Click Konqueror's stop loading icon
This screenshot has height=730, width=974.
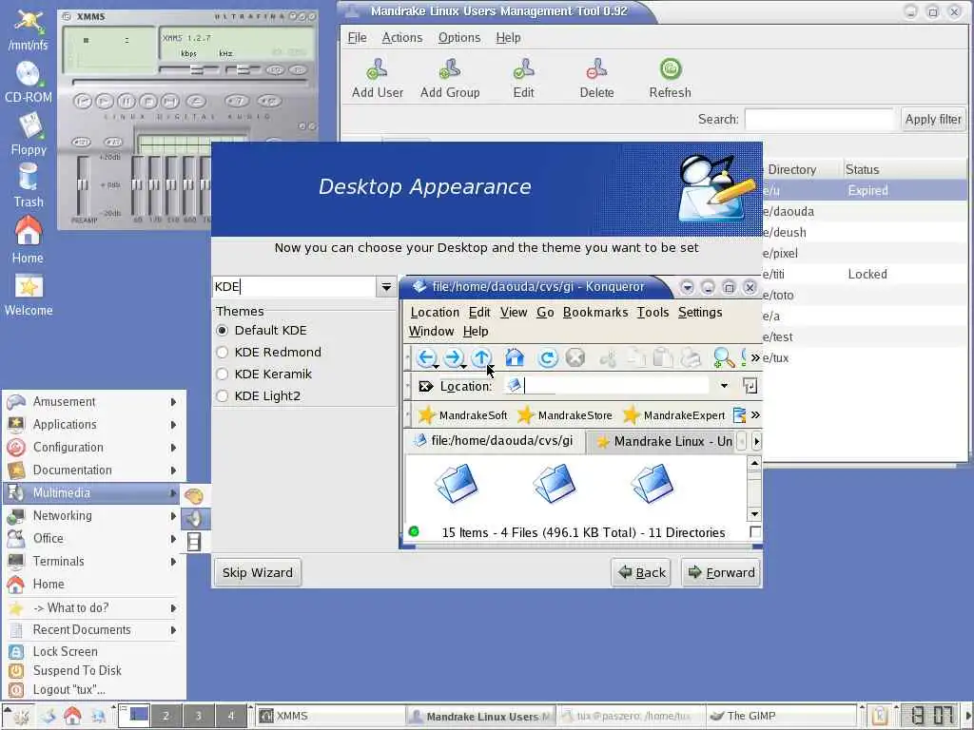coord(575,357)
